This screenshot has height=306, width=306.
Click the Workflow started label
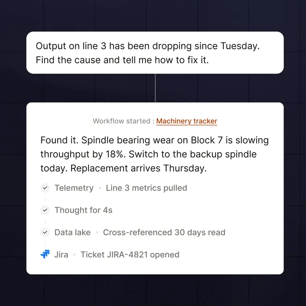(x=122, y=121)
